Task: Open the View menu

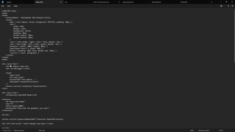Action: [x=15, y=6]
